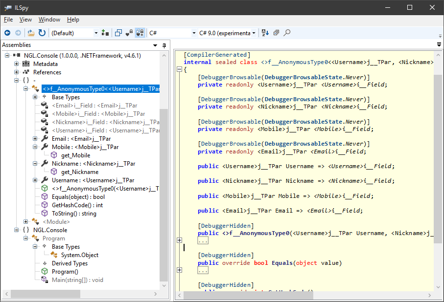Click the <Email>i__Field private field icon
This screenshot has width=444, height=302.
click(45, 106)
